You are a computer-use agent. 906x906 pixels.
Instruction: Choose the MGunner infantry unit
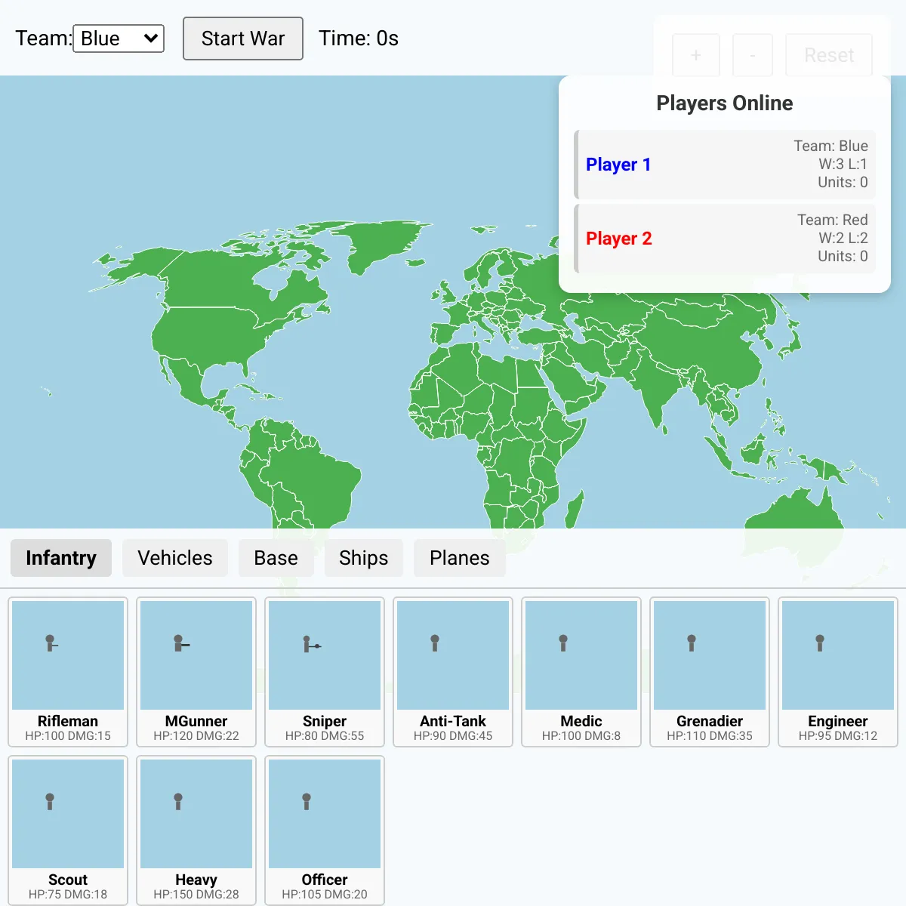tap(196, 672)
